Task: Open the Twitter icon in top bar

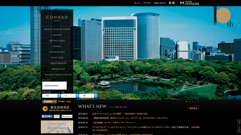Action: [x=173, y=3]
